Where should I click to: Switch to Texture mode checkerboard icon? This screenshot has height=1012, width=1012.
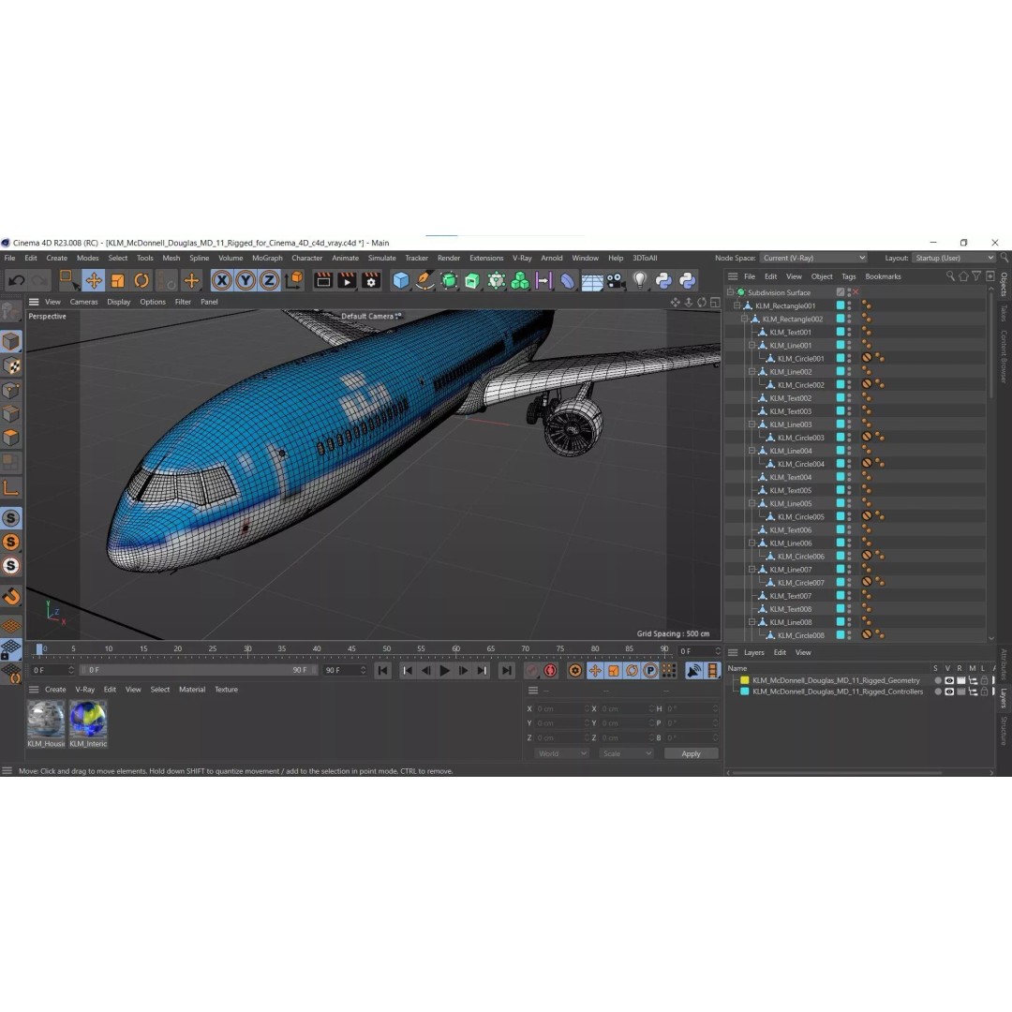click(11, 366)
